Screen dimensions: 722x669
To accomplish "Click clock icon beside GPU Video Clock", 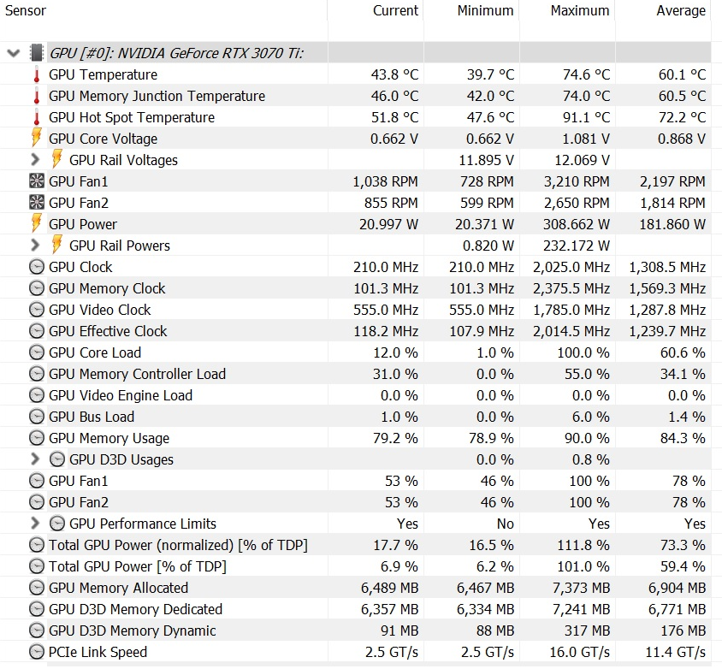I will click(x=37, y=310).
